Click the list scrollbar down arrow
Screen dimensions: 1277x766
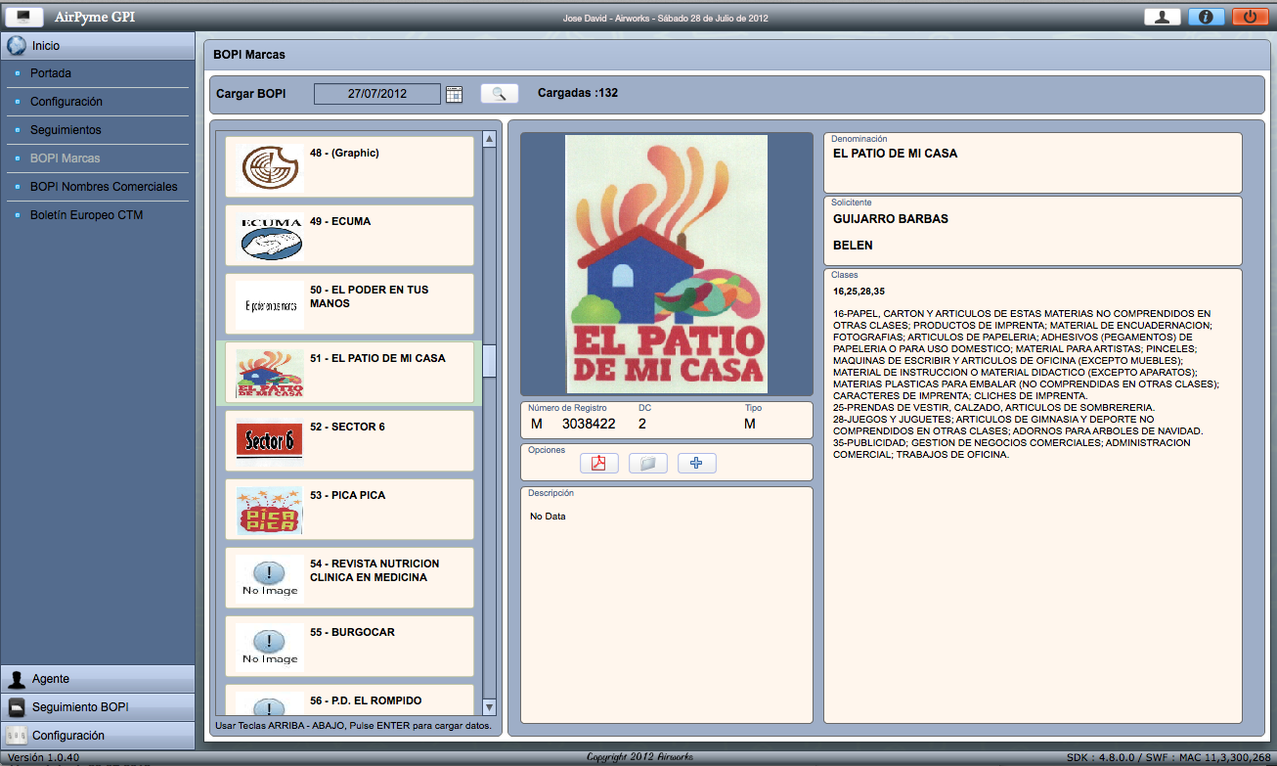490,707
